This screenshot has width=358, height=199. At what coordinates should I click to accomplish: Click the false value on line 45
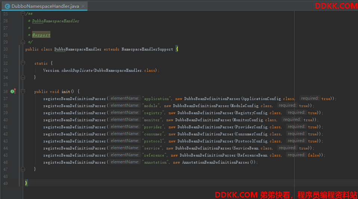314,155
